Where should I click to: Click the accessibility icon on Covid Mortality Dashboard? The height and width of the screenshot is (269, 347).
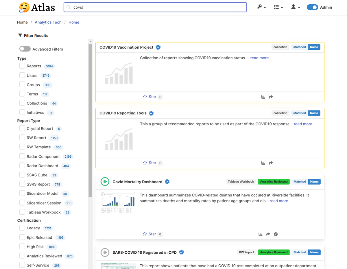[276, 234]
